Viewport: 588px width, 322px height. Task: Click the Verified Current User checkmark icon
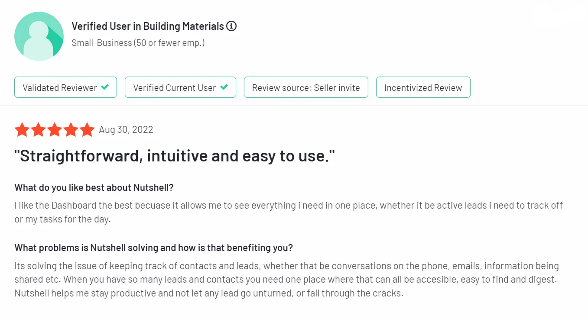click(224, 87)
